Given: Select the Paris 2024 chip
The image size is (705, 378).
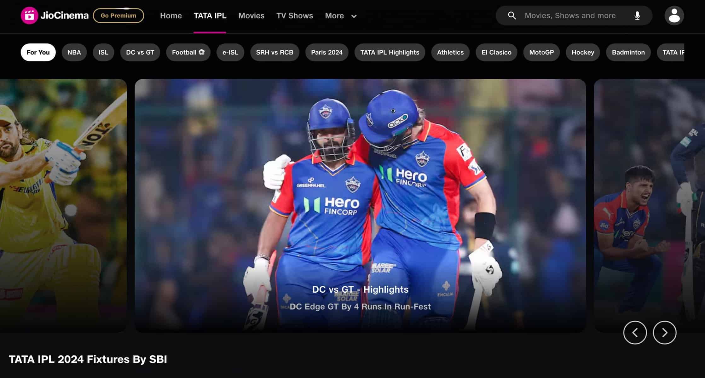Looking at the screenshot, I should pos(327,52).
